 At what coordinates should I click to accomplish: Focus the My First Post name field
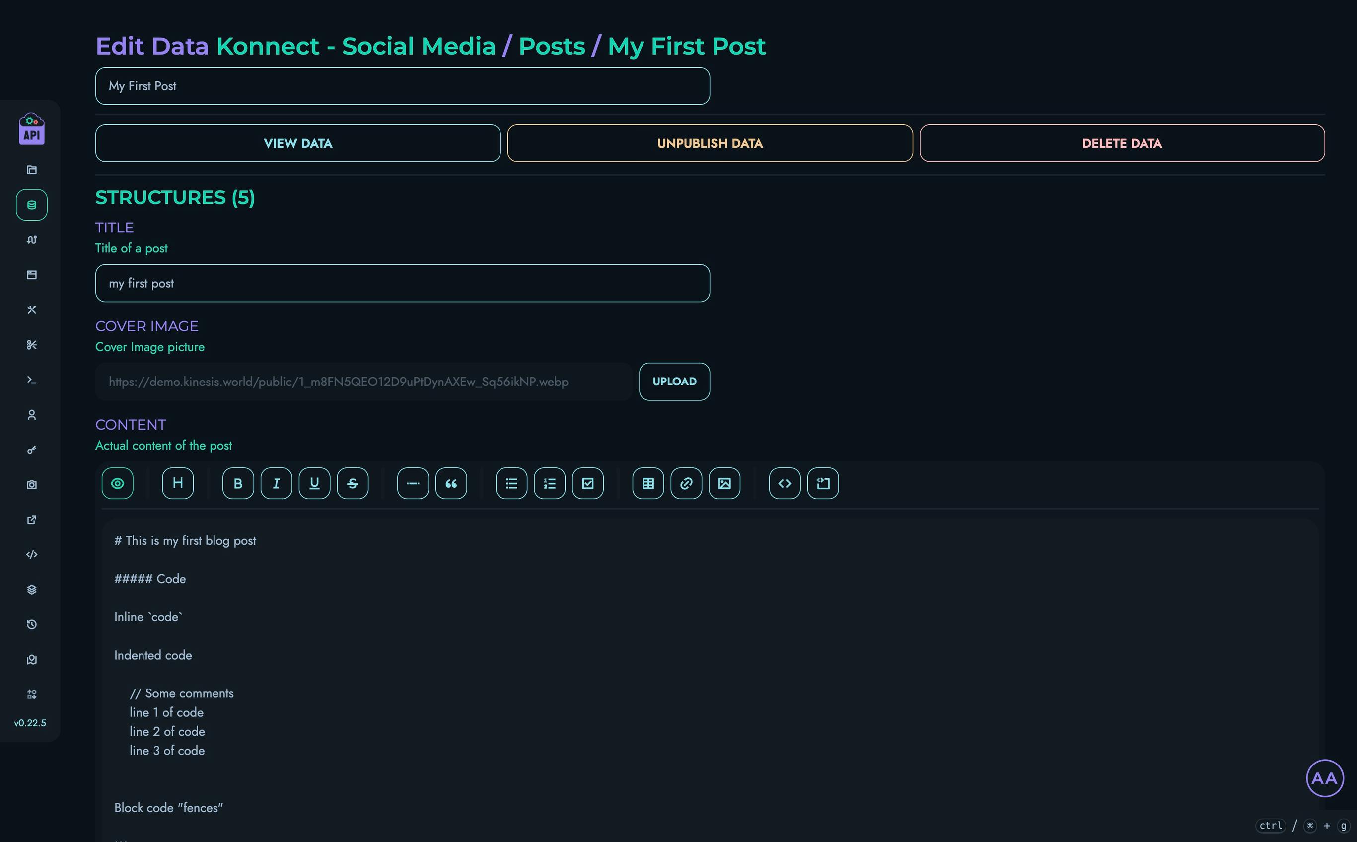(x=402, y=86)
